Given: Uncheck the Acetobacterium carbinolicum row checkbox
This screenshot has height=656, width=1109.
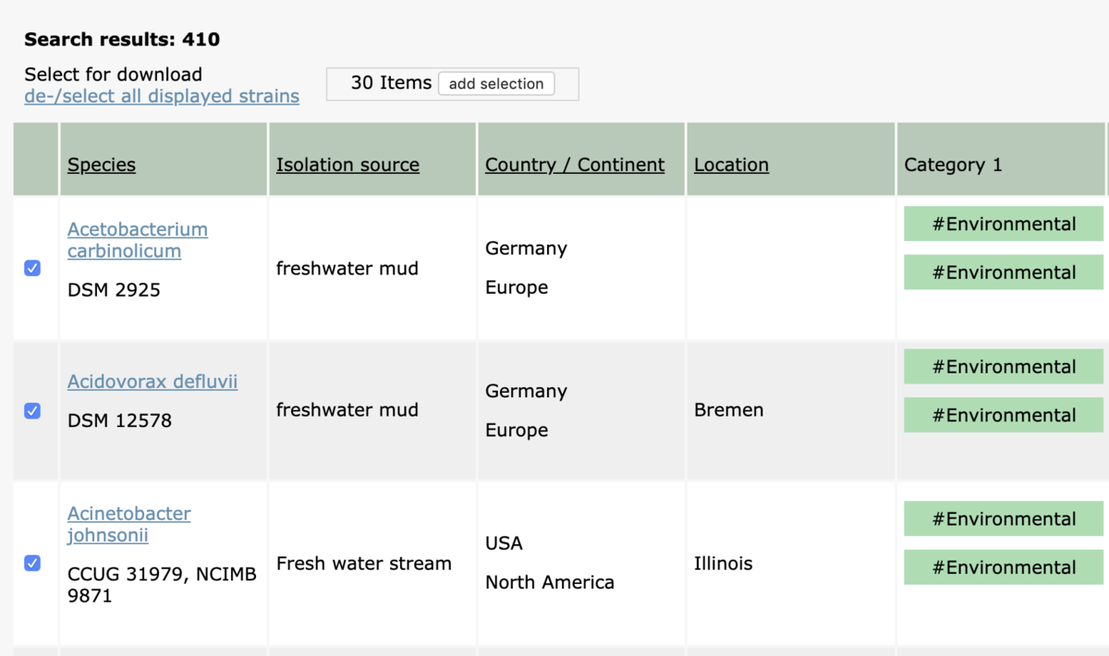Looking at the screenshot, I should coord(32,268).
